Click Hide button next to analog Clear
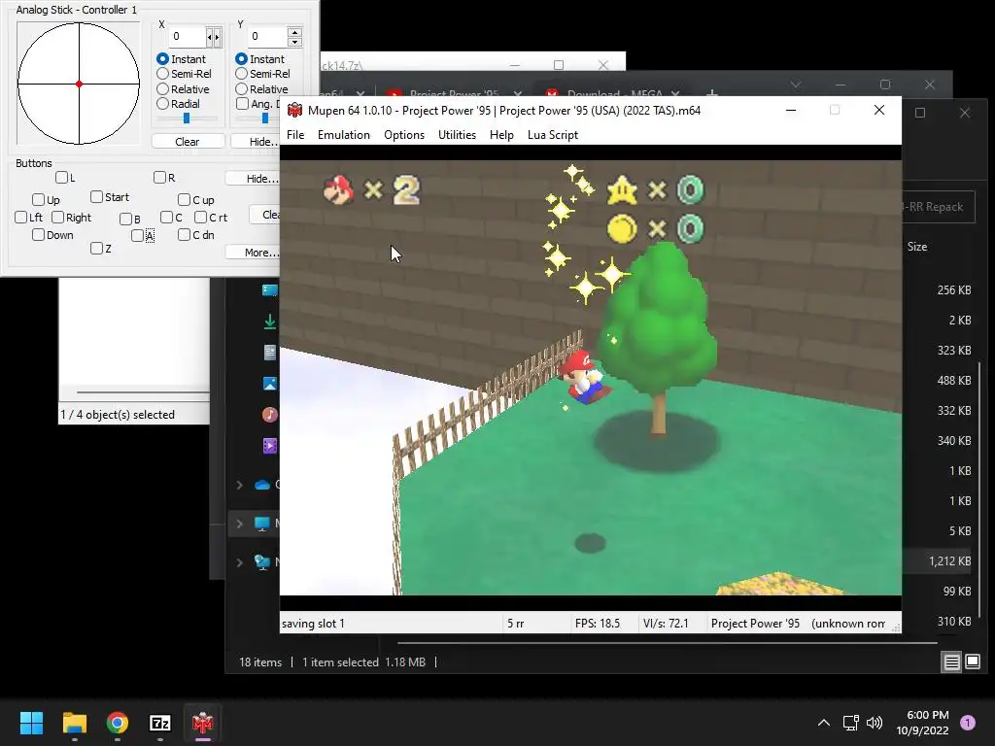The image size is (995, 746). tap(257, 142)
